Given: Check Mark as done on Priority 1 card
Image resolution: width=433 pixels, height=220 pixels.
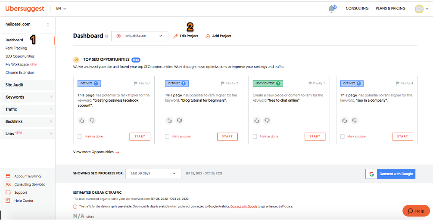Looking at the screenshot, I should coord(80,136).
